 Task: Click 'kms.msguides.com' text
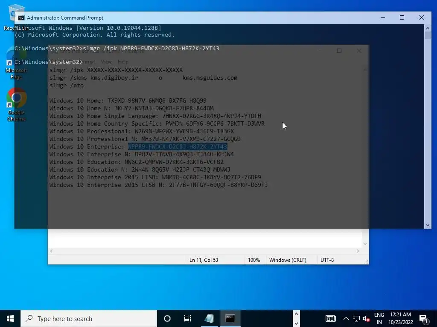click(x=210, y=78)
